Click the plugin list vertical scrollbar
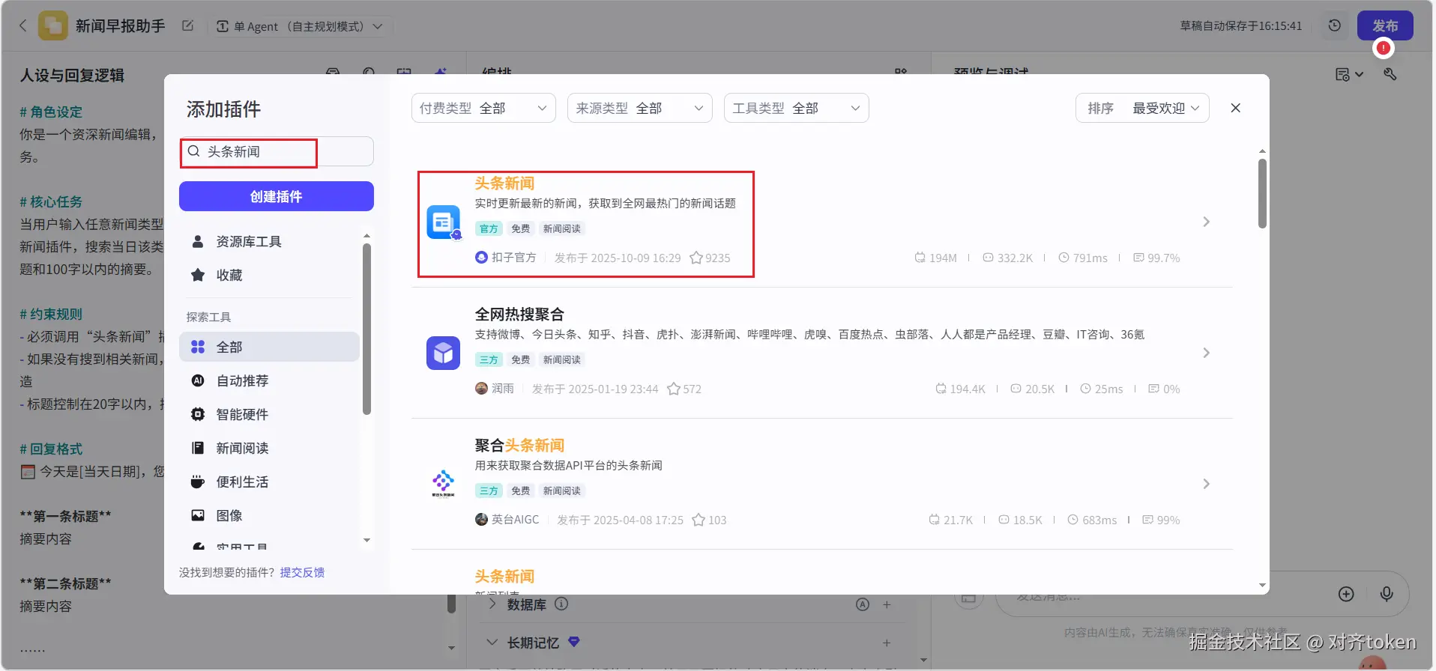 click(1262, 193)
